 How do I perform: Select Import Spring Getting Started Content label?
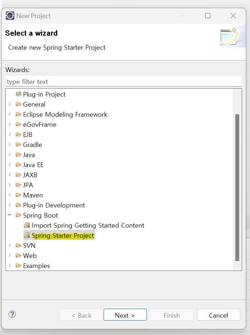coord(88,225)
